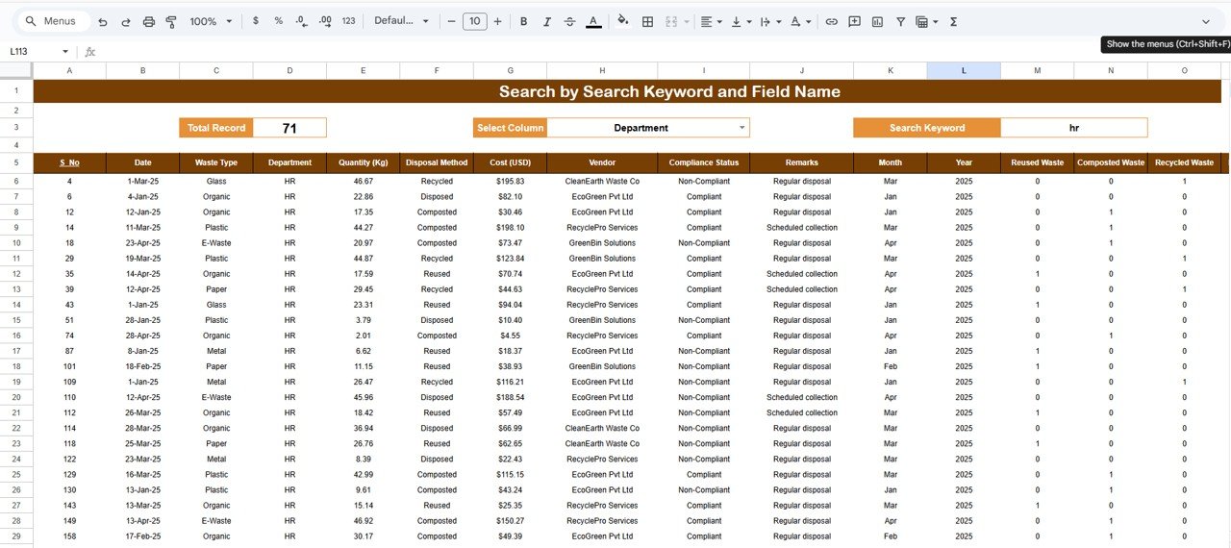Screen dimensions: 1231x548
Task: Activate the Paint format roller tool
Action: 171,21
